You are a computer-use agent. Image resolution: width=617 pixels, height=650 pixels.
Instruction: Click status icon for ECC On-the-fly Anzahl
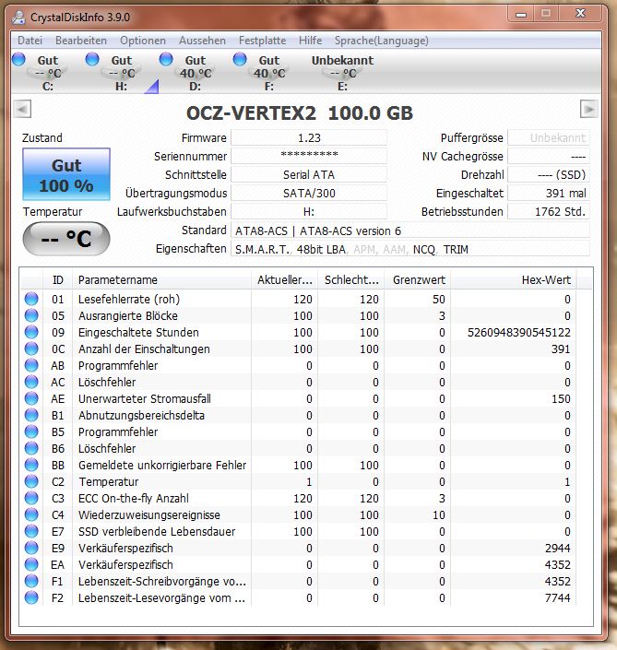pyautogui.click(x=31, y=498)
